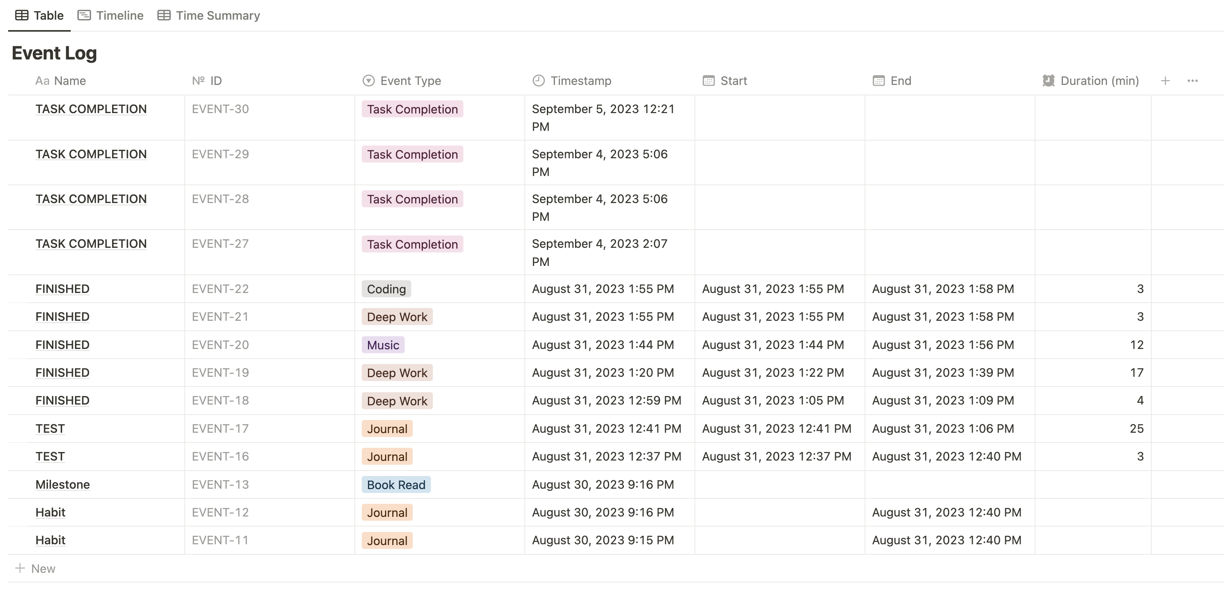Viewport: 1224px width, 591px height.
Task: Add a new row with New button
Action: [x=35, y=568]
